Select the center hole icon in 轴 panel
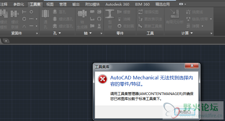225x121 pixels. [x=99, y=12]
